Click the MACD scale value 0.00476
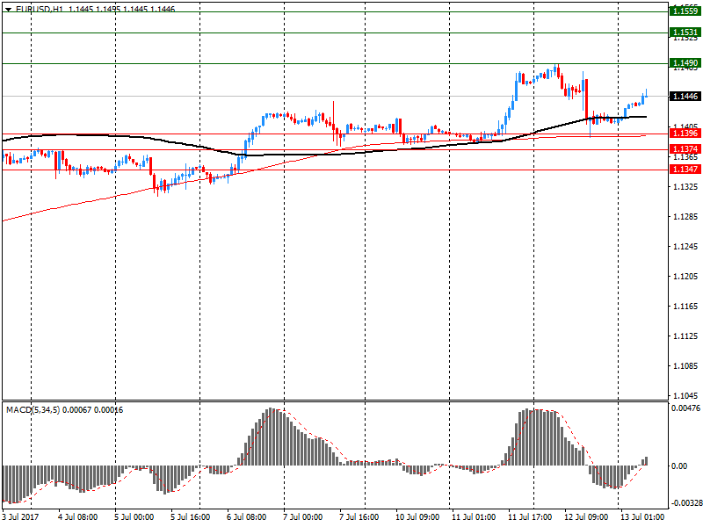 pyautogui.click(x=685, y=408)
